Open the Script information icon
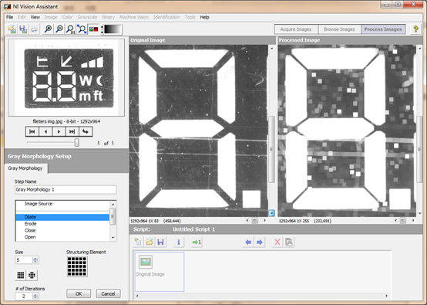 coord(179,242)
